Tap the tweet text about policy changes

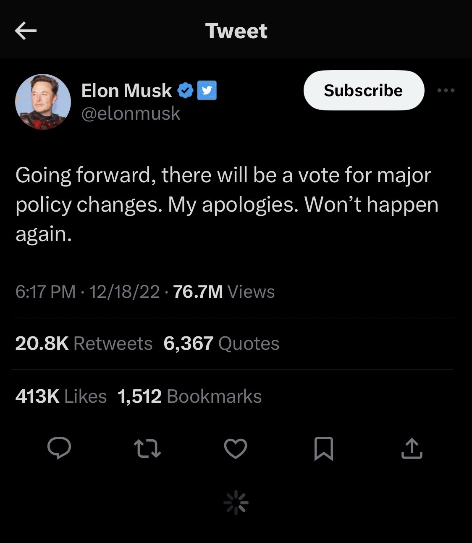click(x=227, y=205)
